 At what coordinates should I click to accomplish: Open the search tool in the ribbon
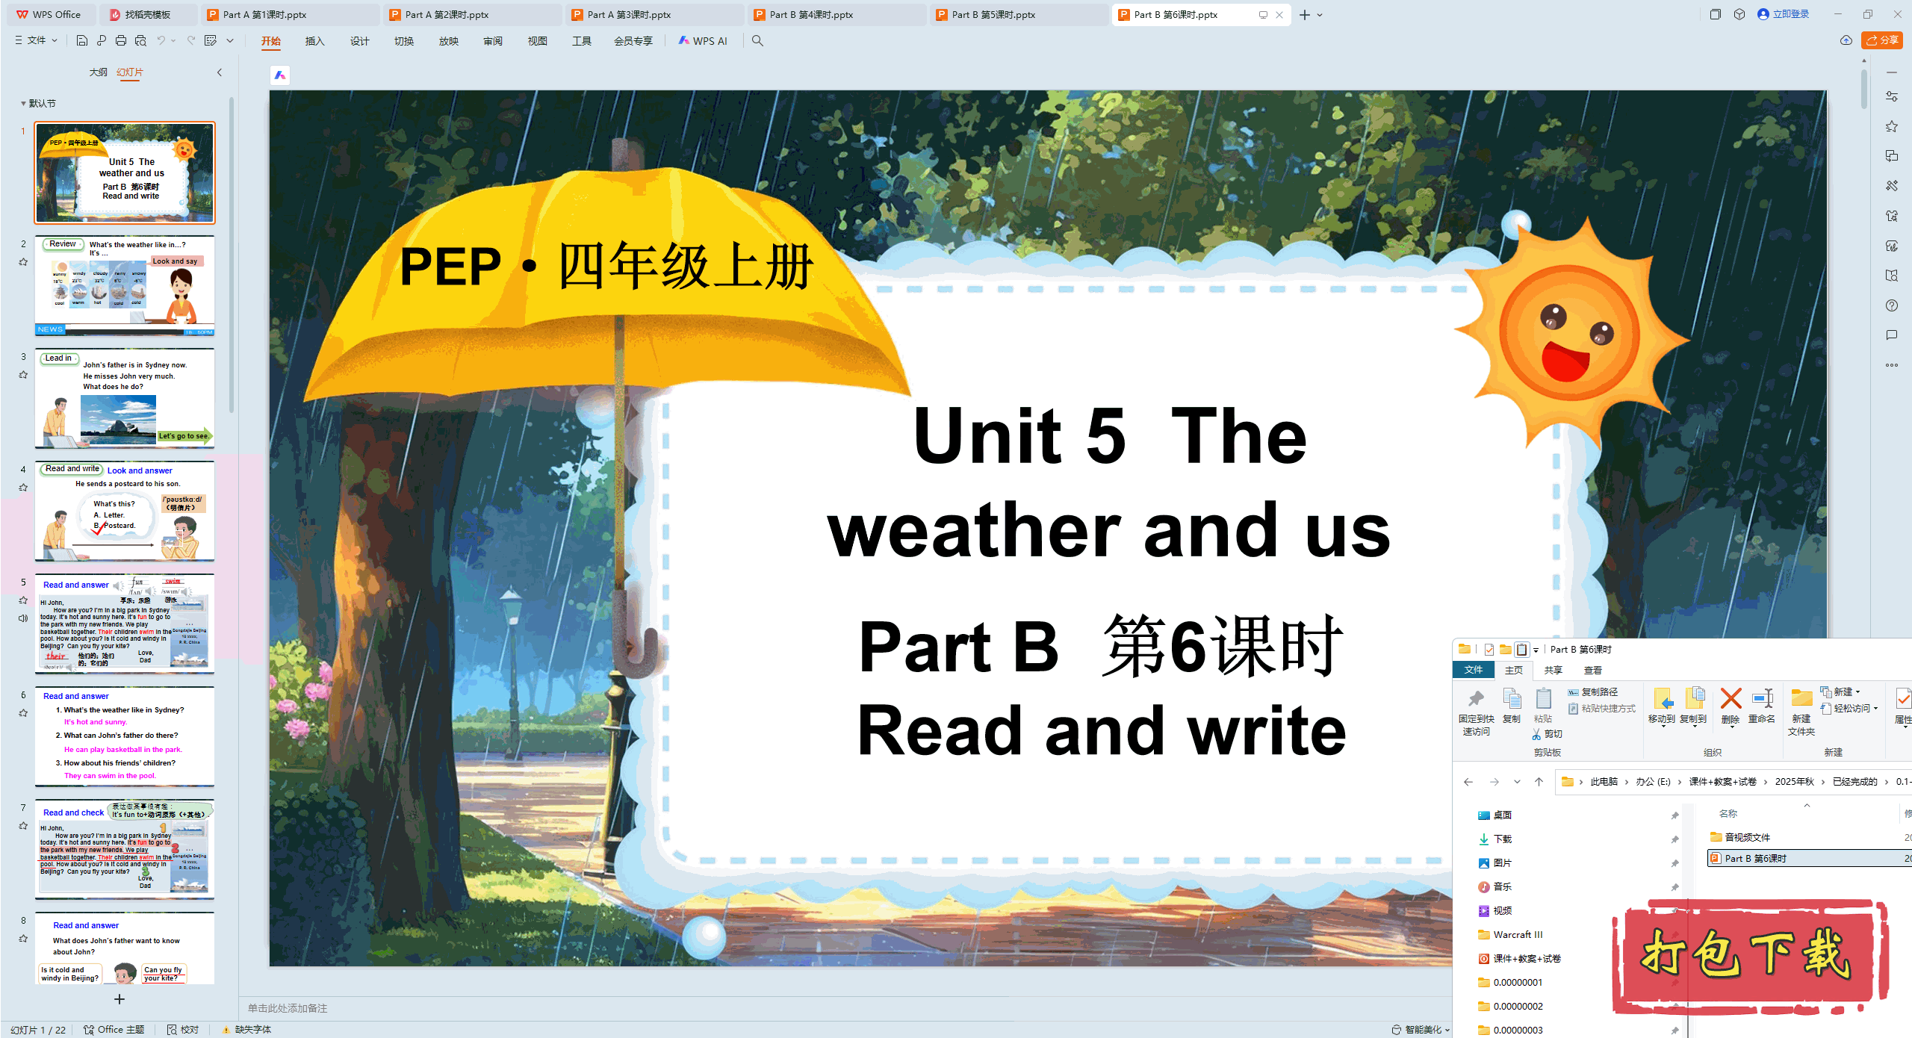pyautogui.click(x=757, y=41)
